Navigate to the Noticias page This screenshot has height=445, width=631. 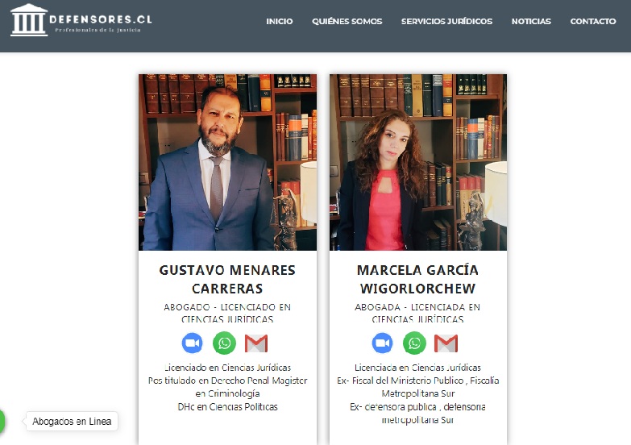click(x=531, y=21)
